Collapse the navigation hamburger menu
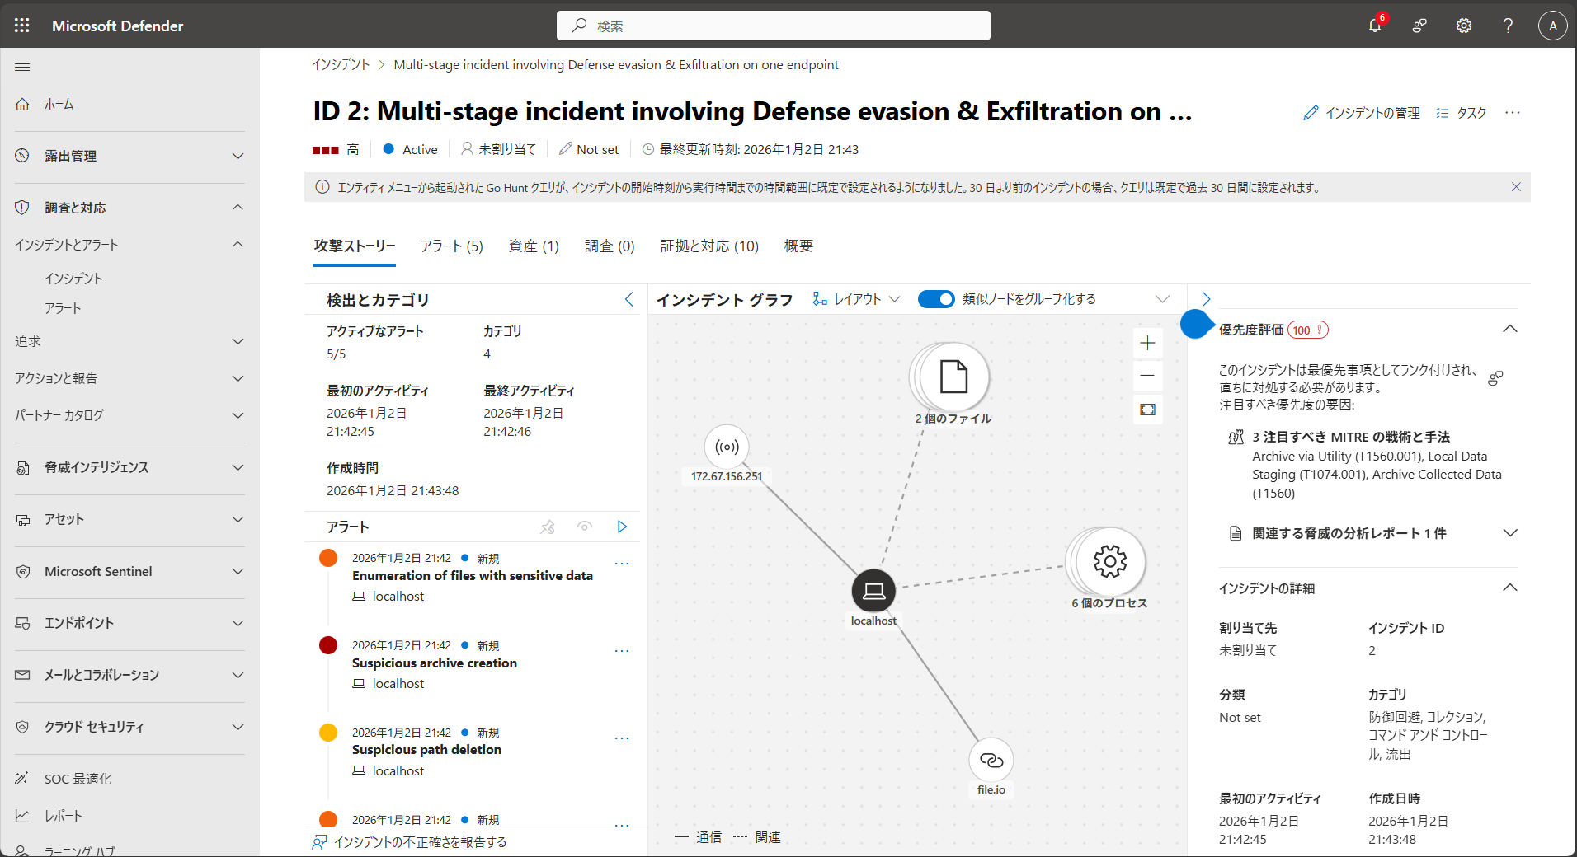 coord(22,67)
